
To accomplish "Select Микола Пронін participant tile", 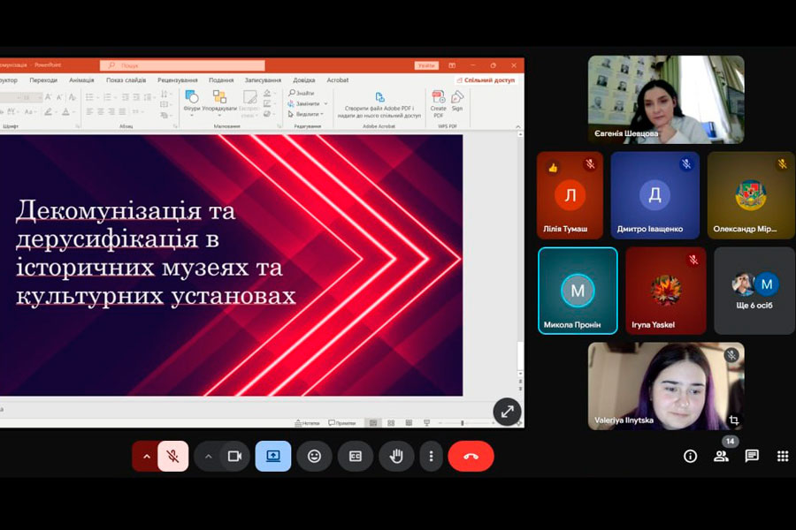I will tap(578, 291).
